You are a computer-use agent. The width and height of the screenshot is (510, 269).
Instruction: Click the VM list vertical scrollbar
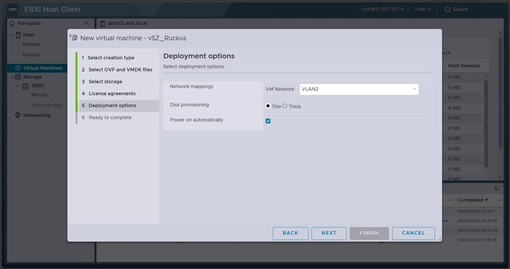coord(486,123)
